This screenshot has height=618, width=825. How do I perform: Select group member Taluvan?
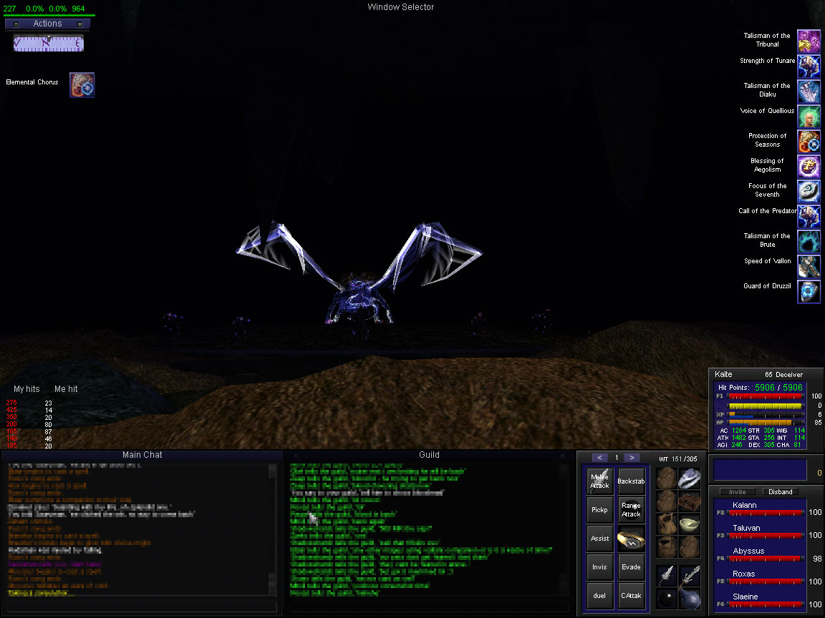pos(746,528)
